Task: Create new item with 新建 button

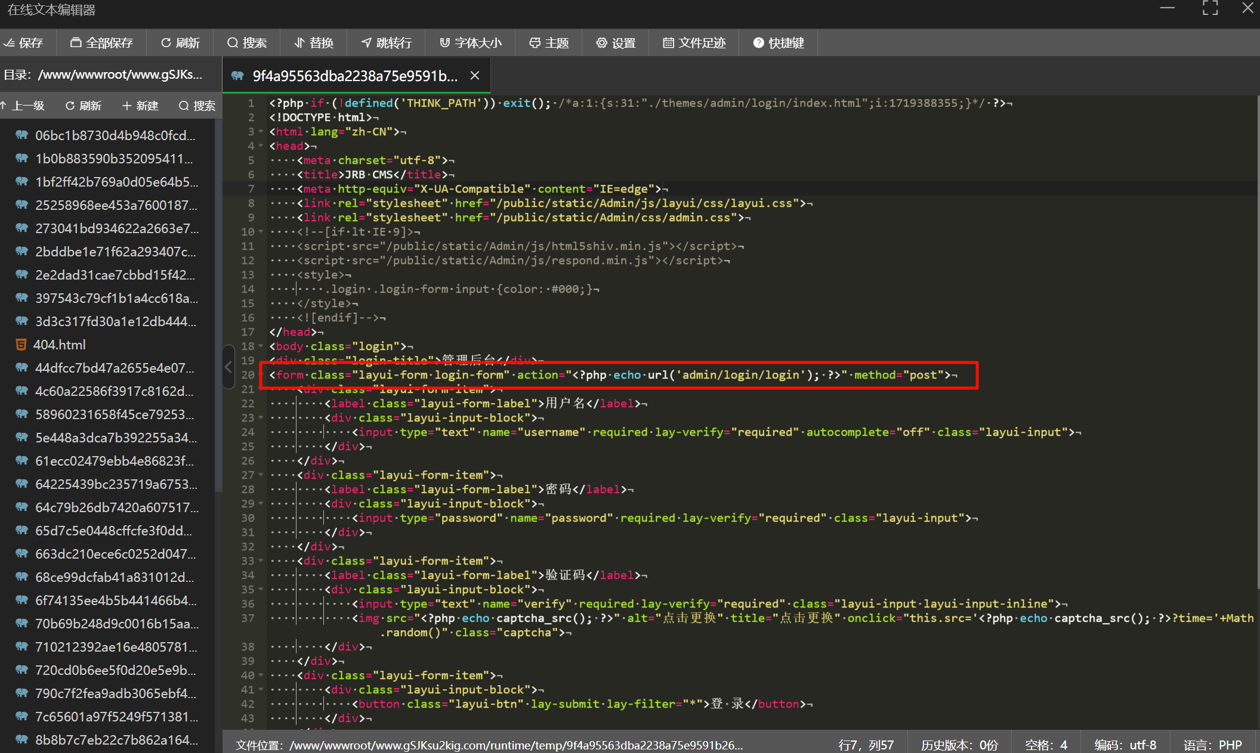Action: click(141, 106)
